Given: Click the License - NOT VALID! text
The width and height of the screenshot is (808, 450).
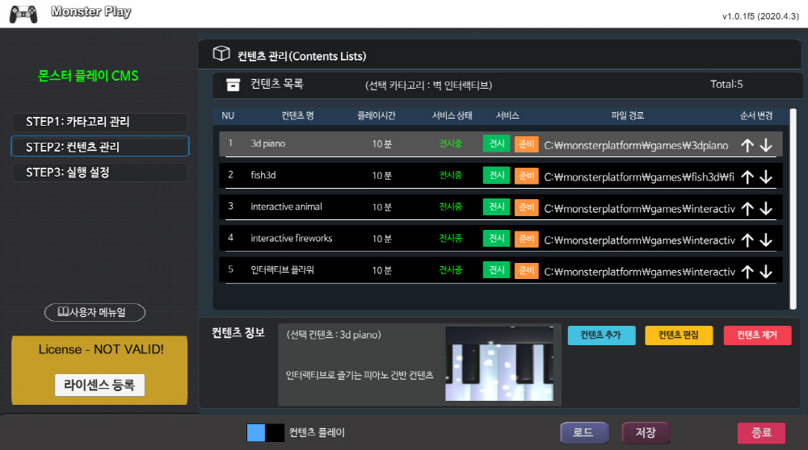Looking at the screenshot, I should 101,350.
